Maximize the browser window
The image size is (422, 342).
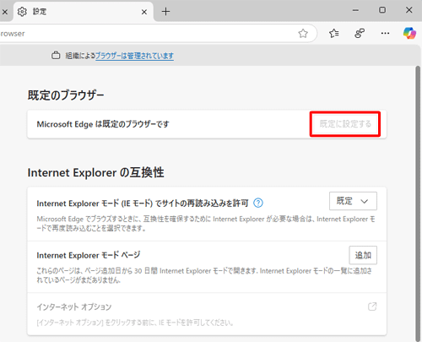pyautogui.click(x=382, y=10)
